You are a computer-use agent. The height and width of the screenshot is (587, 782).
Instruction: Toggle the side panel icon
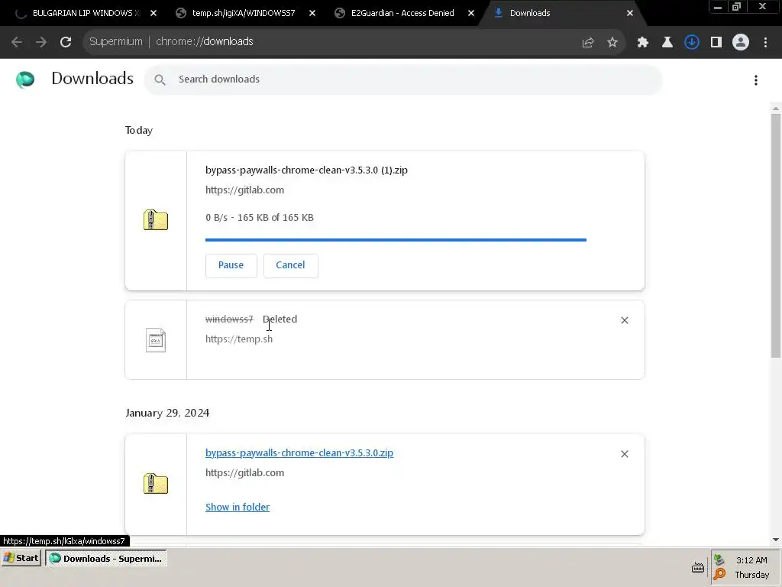coord(716,43)
